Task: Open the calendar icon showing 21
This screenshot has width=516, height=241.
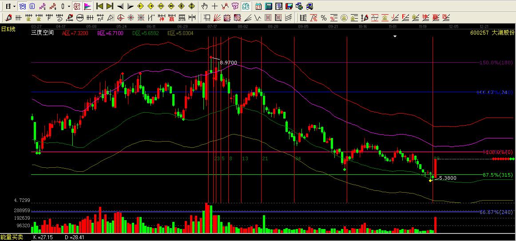Action: (x=258, y=6)
